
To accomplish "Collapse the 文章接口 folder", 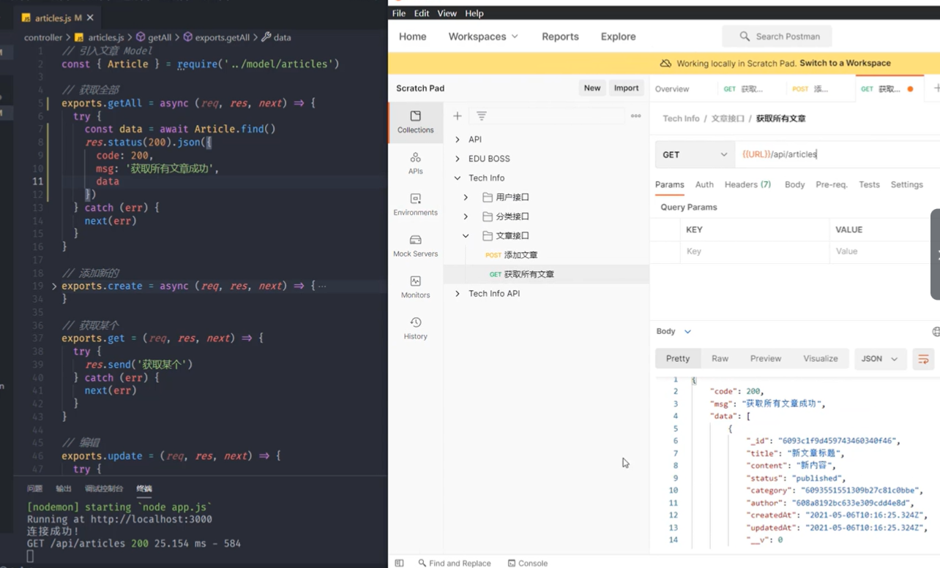I will tap(466, 236).
